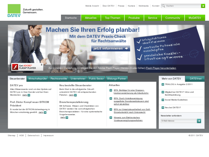Viewport: 209px width, 157px height.
Task: Click arrow icon beside Social Media-Guidelines
Action: 163,100
